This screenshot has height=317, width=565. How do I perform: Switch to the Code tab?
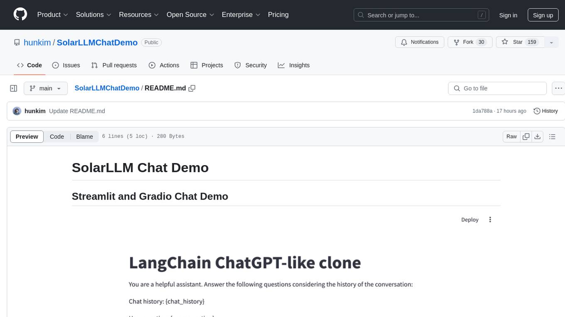(x=29, y=65)
